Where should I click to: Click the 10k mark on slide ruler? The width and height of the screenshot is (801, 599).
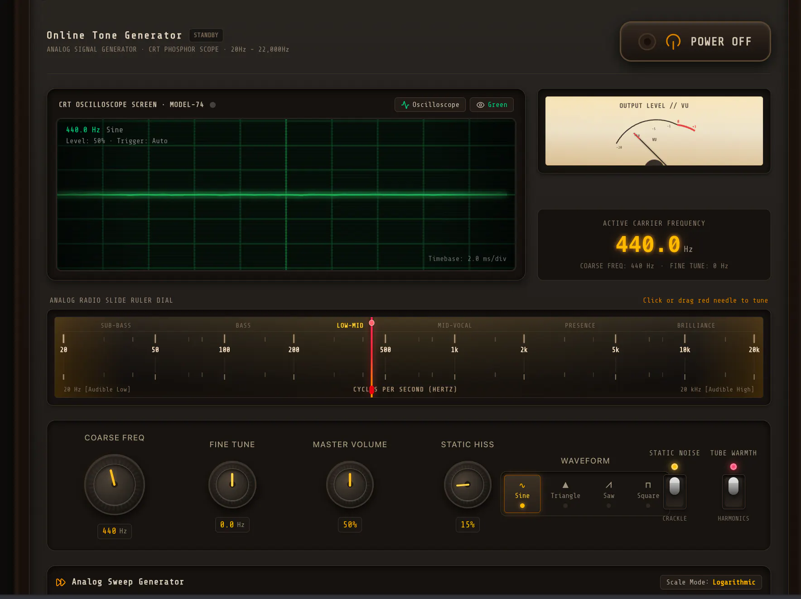[685, 350]
